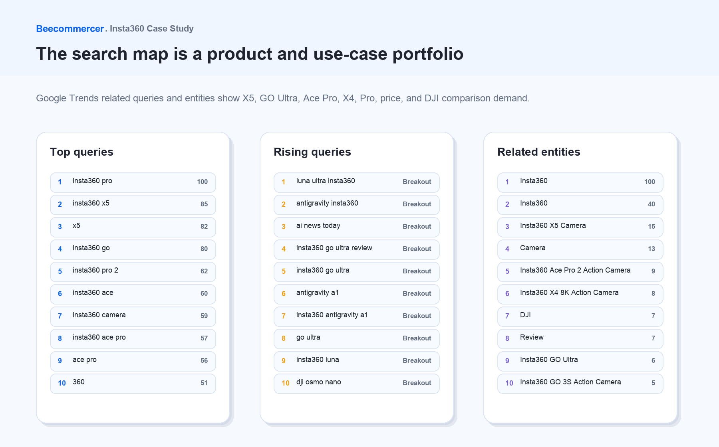The height and width of the screenshot is (447, 719).
Task: Click the 'Insta360 GO Ultra' entity row
Action: coord(580,361)
